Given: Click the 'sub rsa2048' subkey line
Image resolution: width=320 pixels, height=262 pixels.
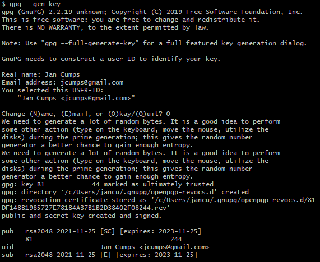Looking at the screenshot, I should tap(99, 255).
